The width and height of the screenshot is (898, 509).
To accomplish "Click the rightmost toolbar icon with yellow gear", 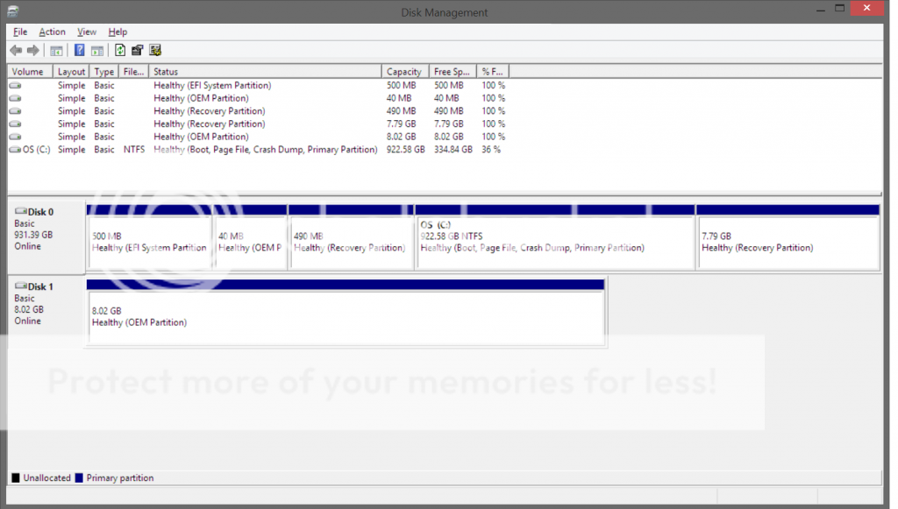I will tap(155, 51).
